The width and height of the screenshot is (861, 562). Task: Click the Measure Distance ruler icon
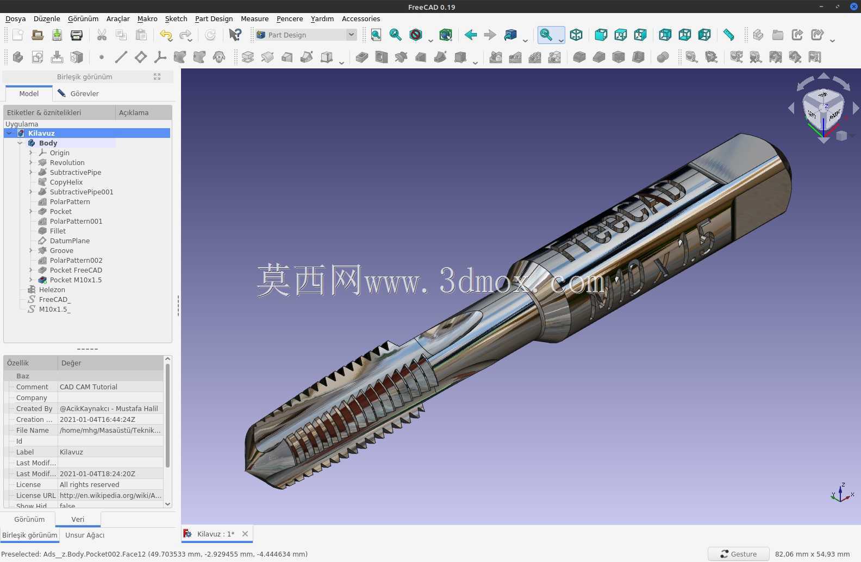click(x=729, y=35)
